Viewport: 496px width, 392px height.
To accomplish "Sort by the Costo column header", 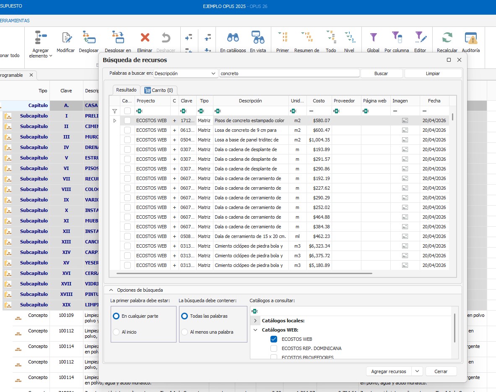I will click(319, 101).
